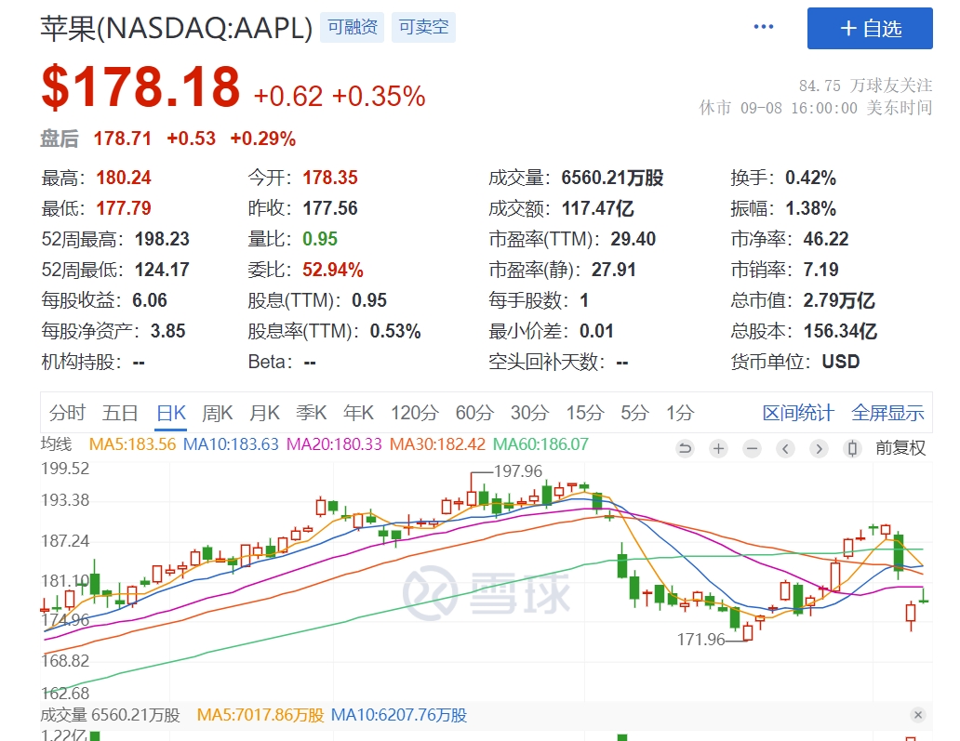Click the 股息率(TTM) value 0.53%
Viewport: 960px width, 741px height.
click(395, 331)
